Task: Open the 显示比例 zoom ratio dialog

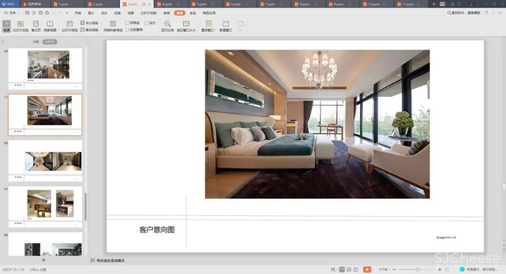Action: 167,26
